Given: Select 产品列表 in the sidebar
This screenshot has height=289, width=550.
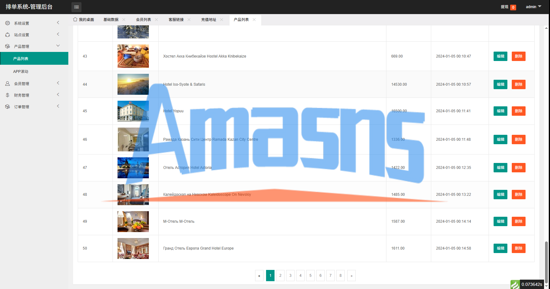Looking at the screenshot, I should click(34, 58).
